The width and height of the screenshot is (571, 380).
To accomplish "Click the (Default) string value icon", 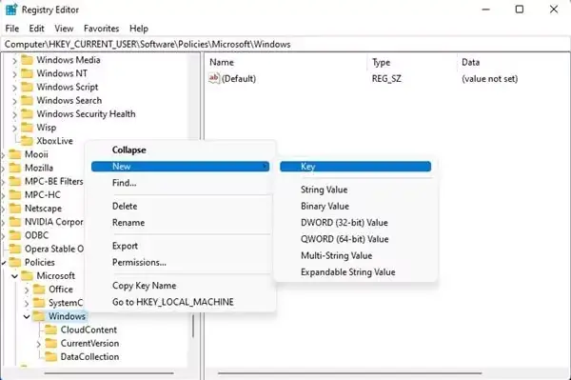I will 214,78.
